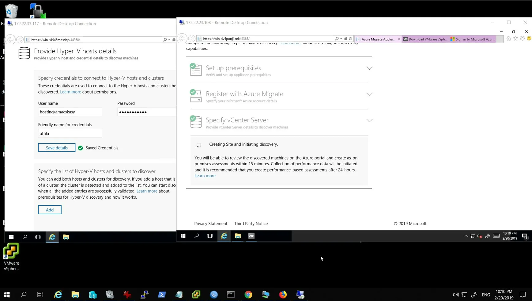Open VMware vSphere Client on host taskbar
This screenshot has width=532, height=301.
pyautogui.click(x=196, y=294)
